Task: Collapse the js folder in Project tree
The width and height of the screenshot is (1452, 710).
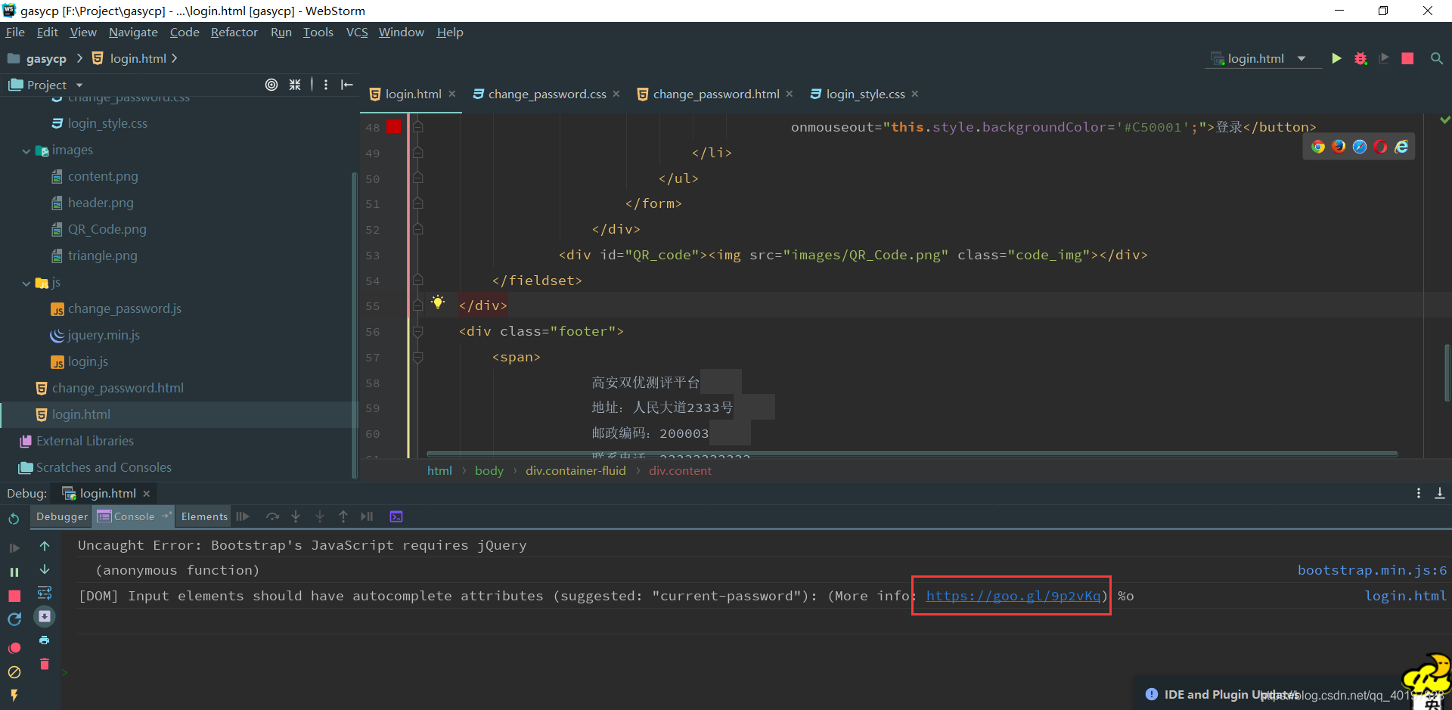Action: click(x=25, y=282)
